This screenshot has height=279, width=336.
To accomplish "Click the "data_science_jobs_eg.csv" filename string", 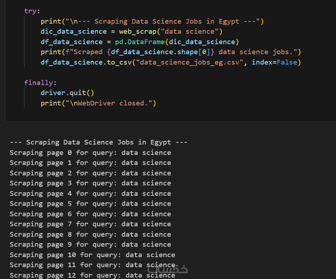I will (192, 62).
